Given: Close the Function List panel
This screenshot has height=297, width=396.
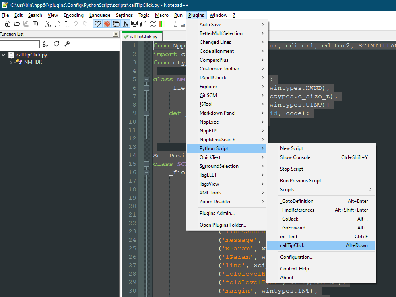Looking at the screenshot, I should [x=116, y=34].
